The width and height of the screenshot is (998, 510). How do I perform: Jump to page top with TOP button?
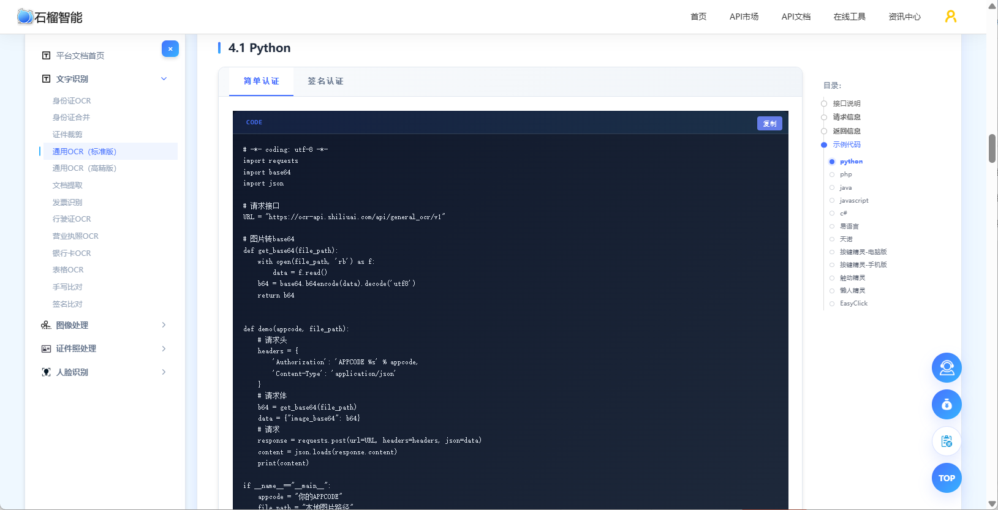(947, 478)
